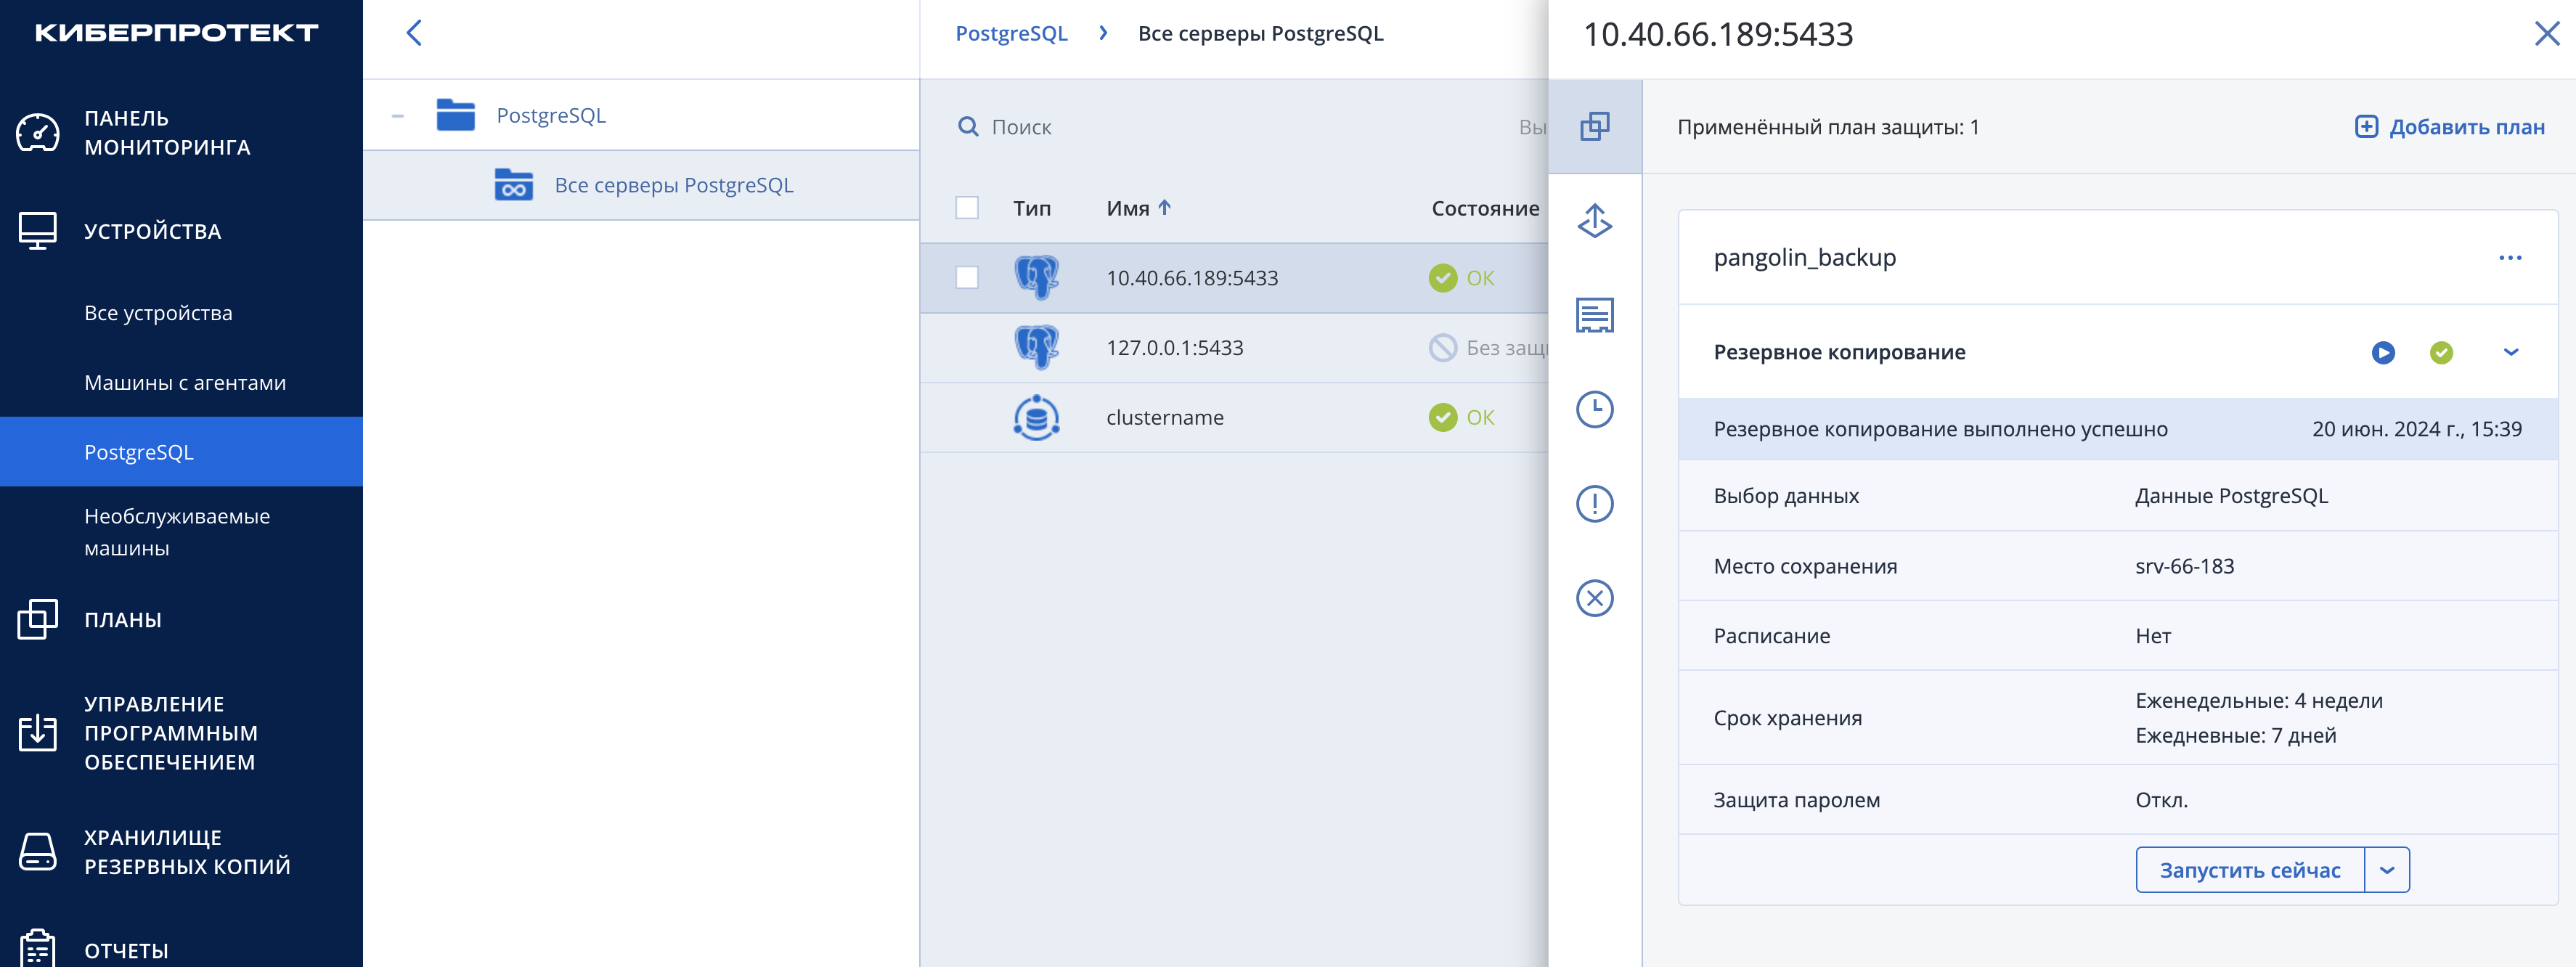The image size is (2576, 967).
Task: Click the green backup status check icon
Action: 2441,352
